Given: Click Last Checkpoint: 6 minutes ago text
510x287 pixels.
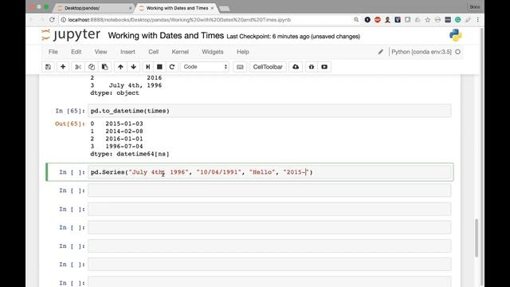Looking at the screenshot, I should pyautogui.click(x=268, y=37).
